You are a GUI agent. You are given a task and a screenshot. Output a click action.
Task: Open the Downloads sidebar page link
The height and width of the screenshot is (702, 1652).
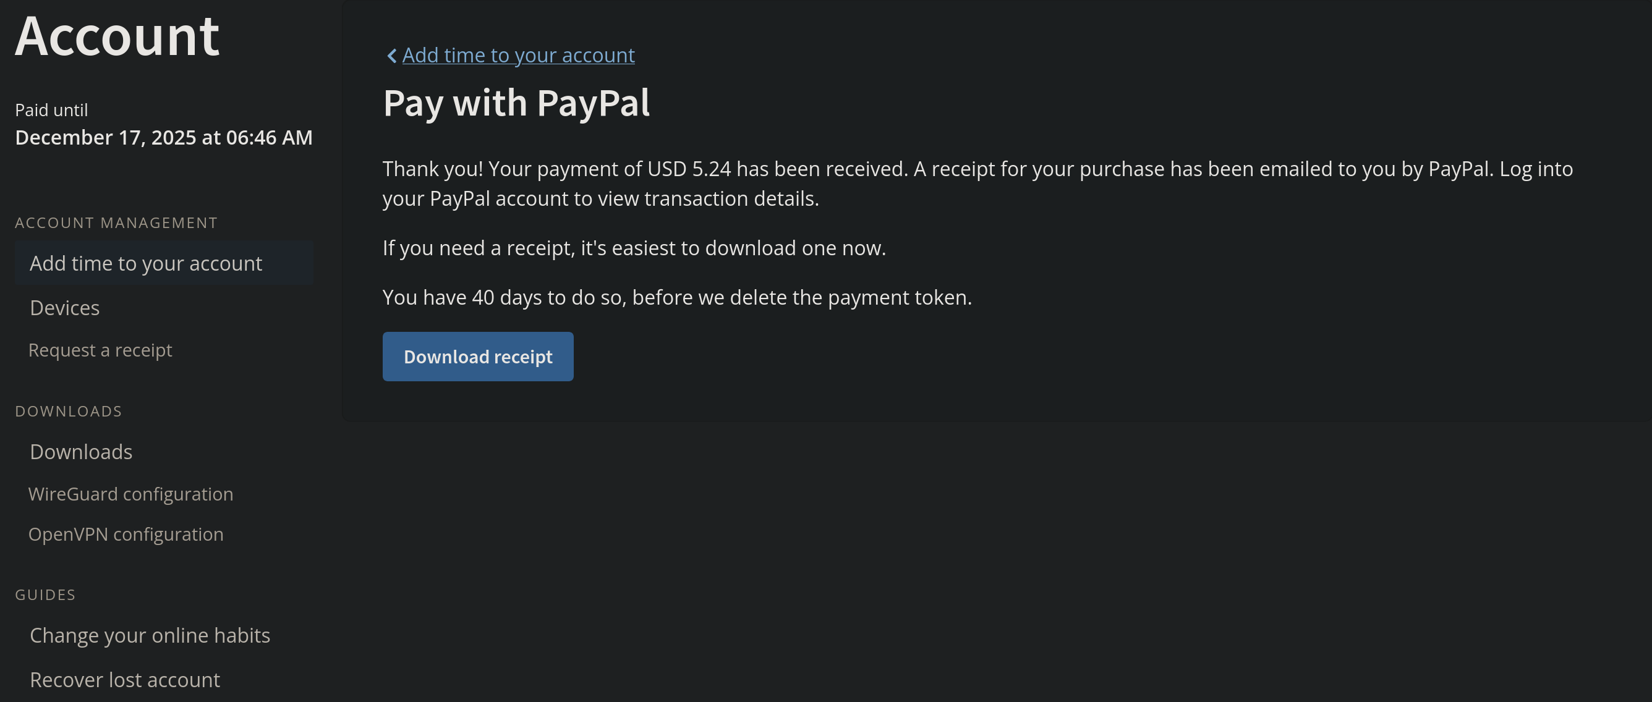[81, 452]
